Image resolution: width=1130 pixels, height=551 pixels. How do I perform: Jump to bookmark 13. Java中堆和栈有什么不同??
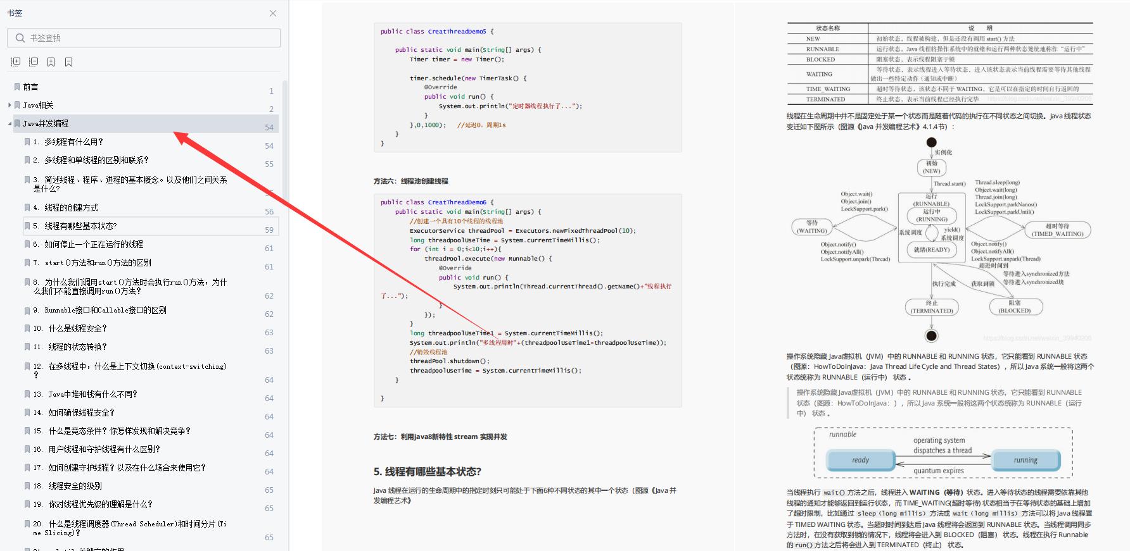86,394
